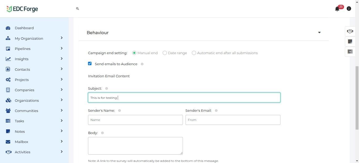Click the Dashboard gauge icon
Screen dimensions: 359x163
8,28
